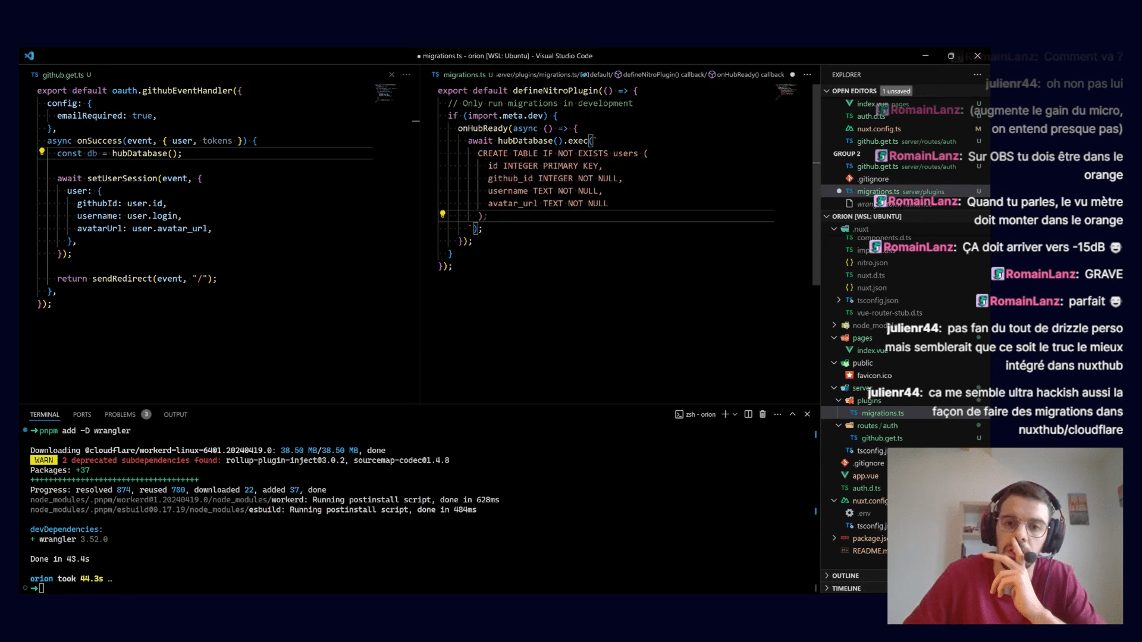1142x642 pixels.
Task: Split the terminal pane
Action: tap(748, 414)
